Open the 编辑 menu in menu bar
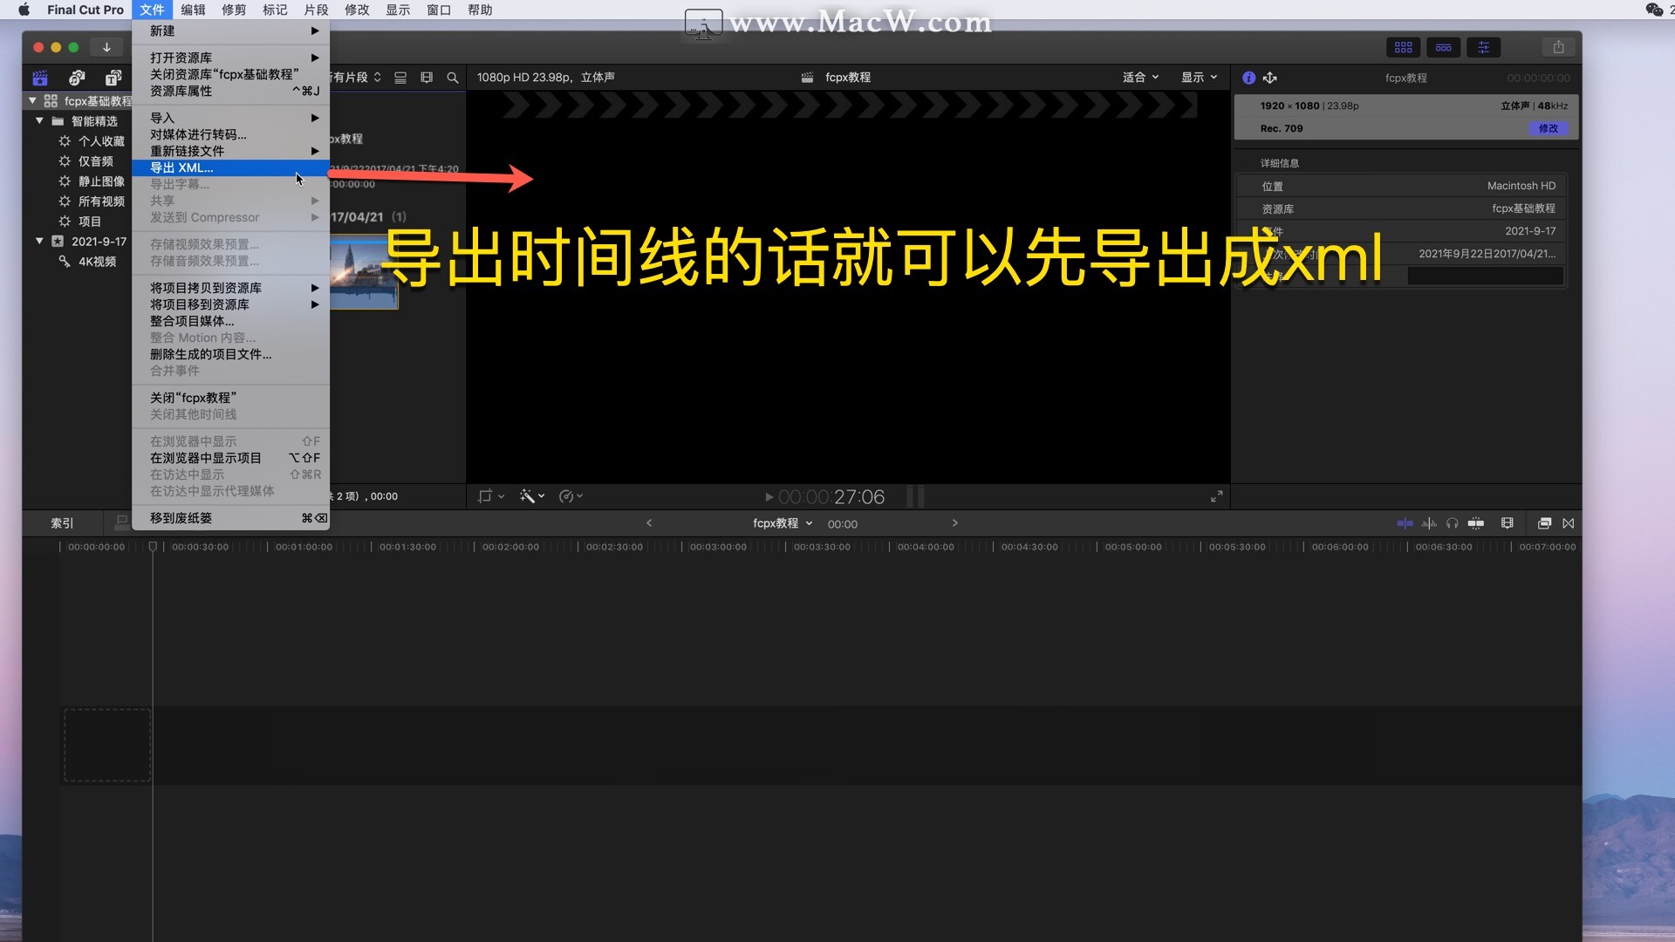This screenshot has width=1675, height=942. [x=193, y=10]
